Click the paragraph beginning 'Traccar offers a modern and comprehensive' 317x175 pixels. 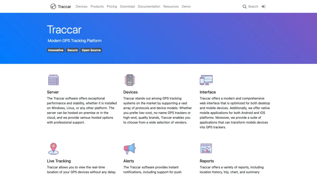point(235,113)
